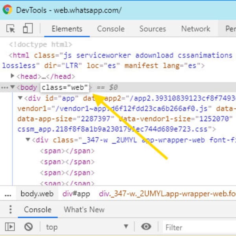236x236 pixels.
Task: Activate the inspect element picker icon
Action: pos(11,28)
